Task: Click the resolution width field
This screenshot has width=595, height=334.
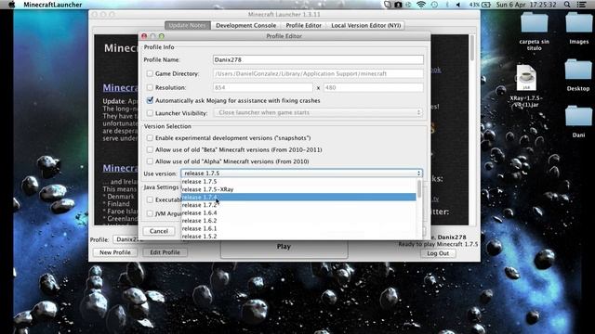Action: coord(262,87)
